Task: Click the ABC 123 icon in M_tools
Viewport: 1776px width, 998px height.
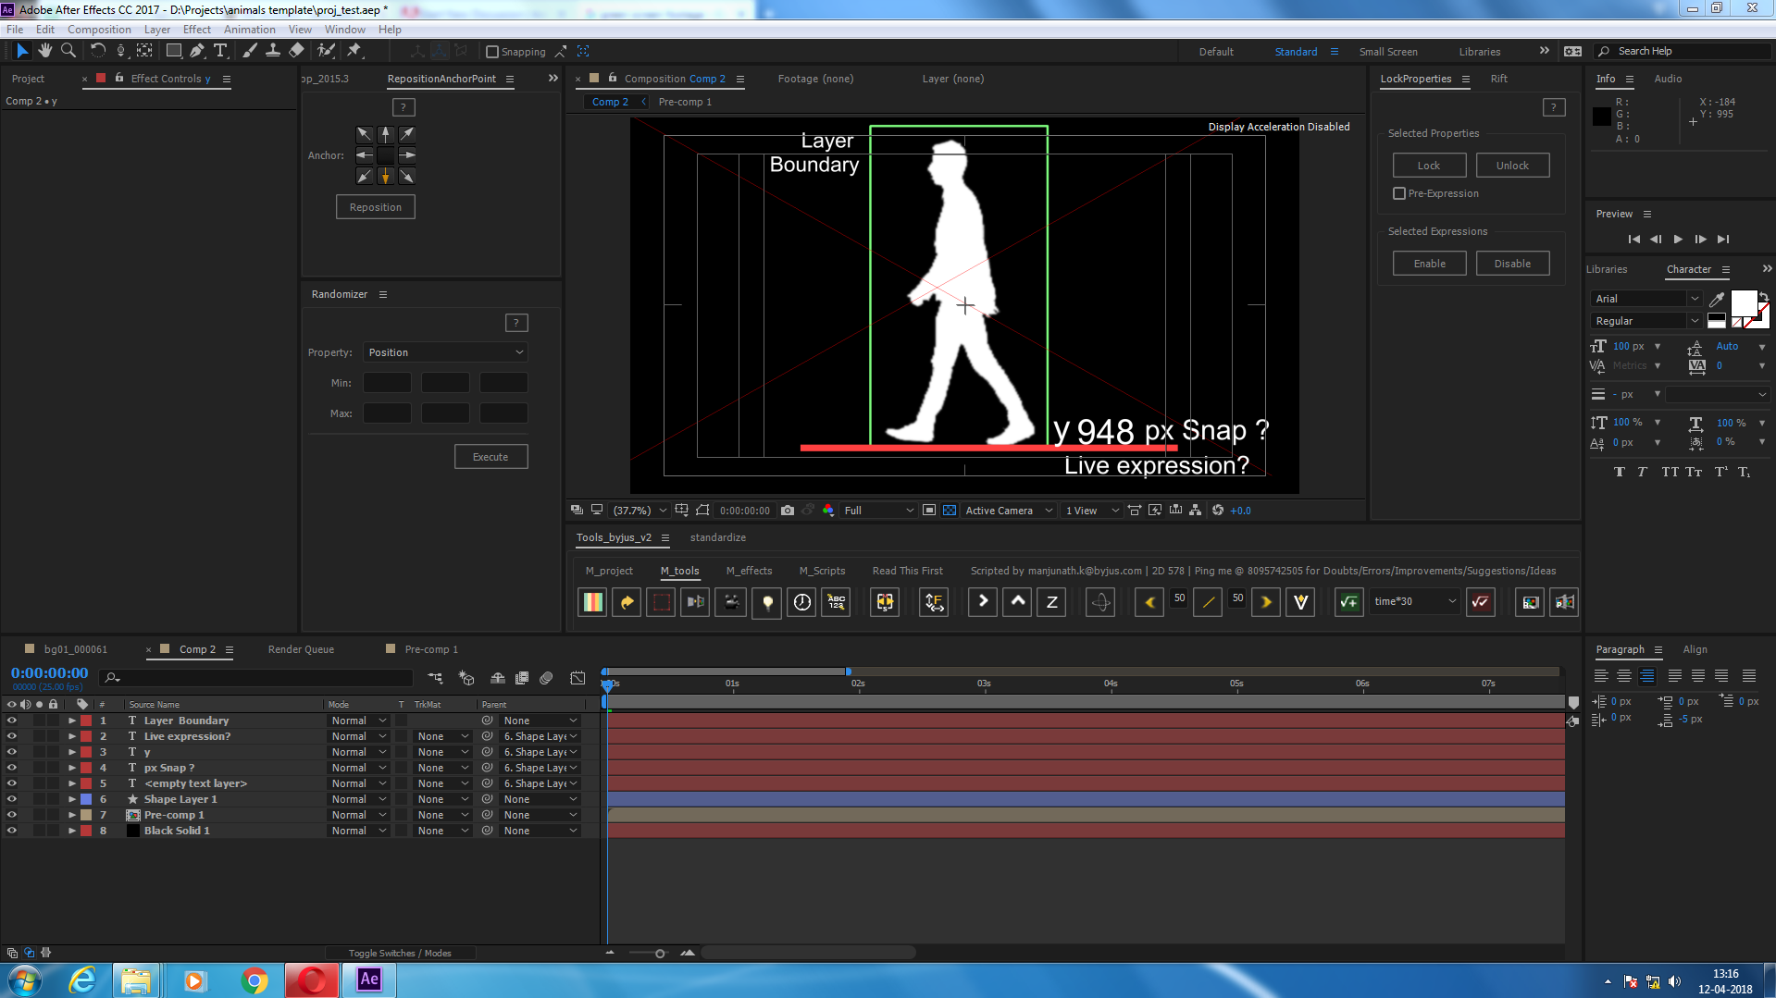Action: (x=837, y=602)
